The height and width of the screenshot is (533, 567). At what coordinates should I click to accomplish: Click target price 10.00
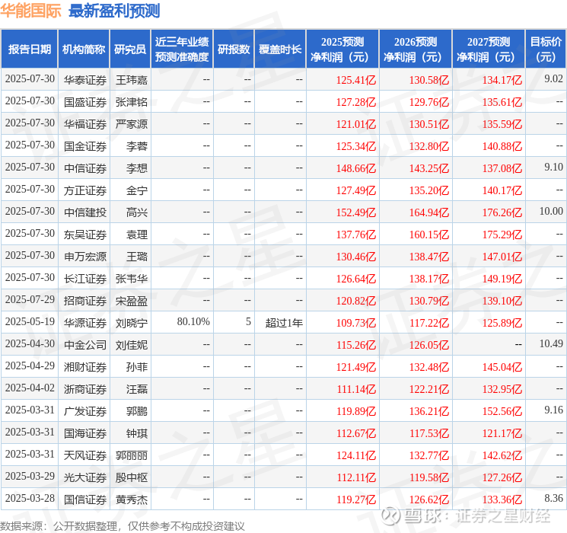click(x=551, y=212)
